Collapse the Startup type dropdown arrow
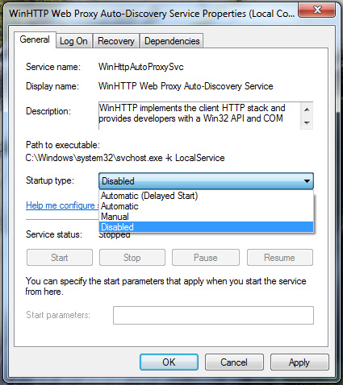The height and width of the screenshot is (385, 343). pos(307,181)
